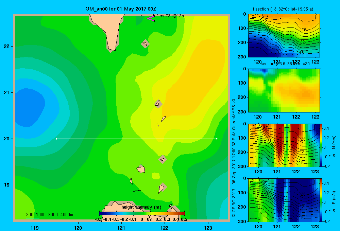The image size is (340, 231).
Task: Click the map title "OM_an00 for 01-May-2017 00Z"
Action: tap(121, 9)
